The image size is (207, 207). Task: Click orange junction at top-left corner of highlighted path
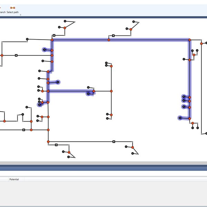[52, 40]
